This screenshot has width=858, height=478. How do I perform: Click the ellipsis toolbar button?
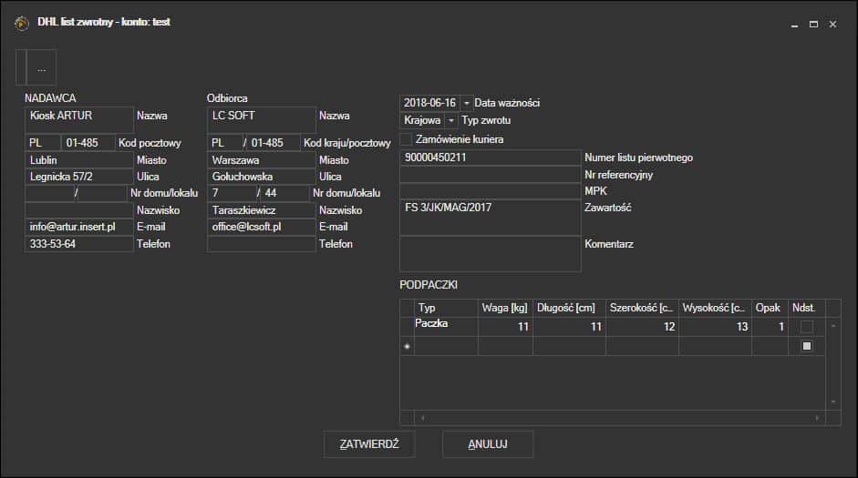41,67
